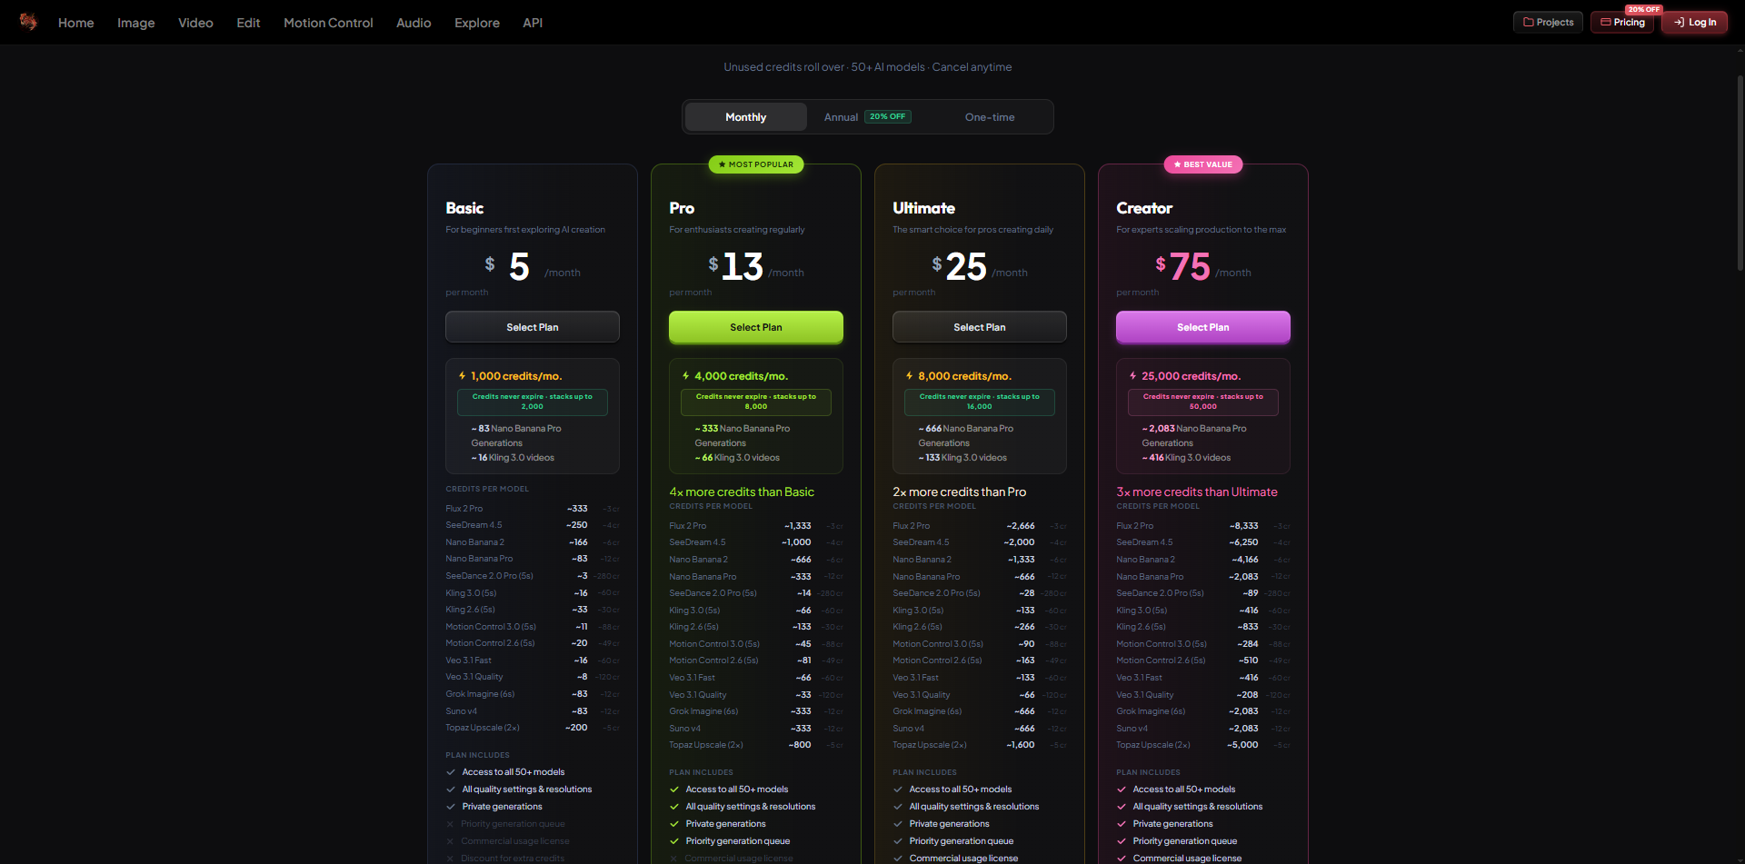
Task: Click lightning icon beside 25,000 credits/mo.
Action: (1132, 376)
